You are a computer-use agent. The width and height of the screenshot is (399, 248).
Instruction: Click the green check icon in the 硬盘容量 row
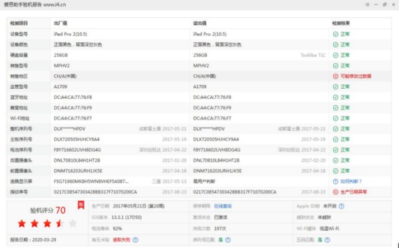(335, 55)
